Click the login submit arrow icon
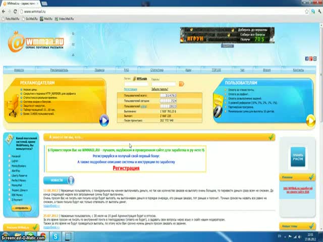The image size is (323, 242). [x=182, y=84]
